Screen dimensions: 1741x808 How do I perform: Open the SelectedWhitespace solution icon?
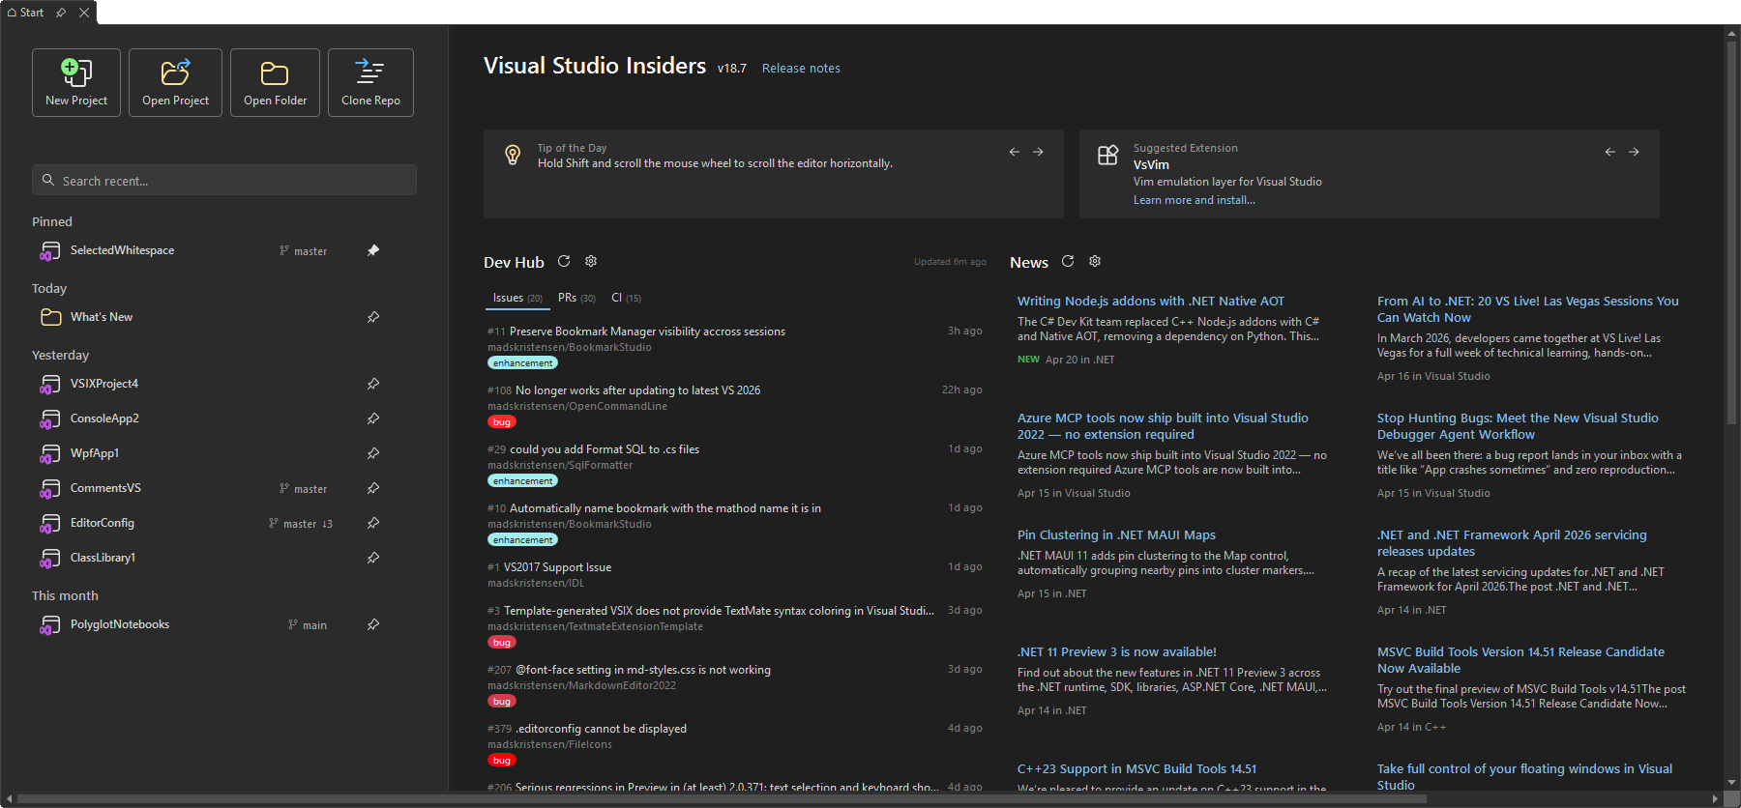50,251
